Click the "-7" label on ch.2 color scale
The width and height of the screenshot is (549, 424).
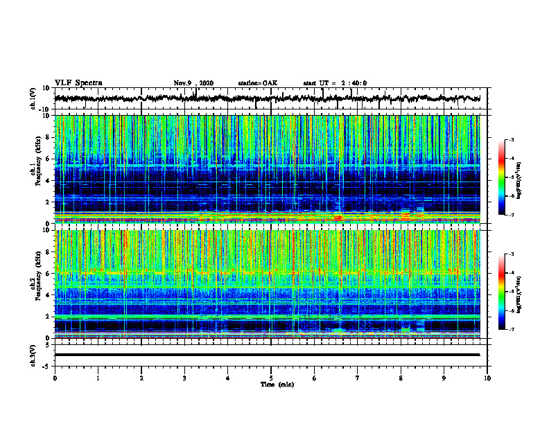512,329
